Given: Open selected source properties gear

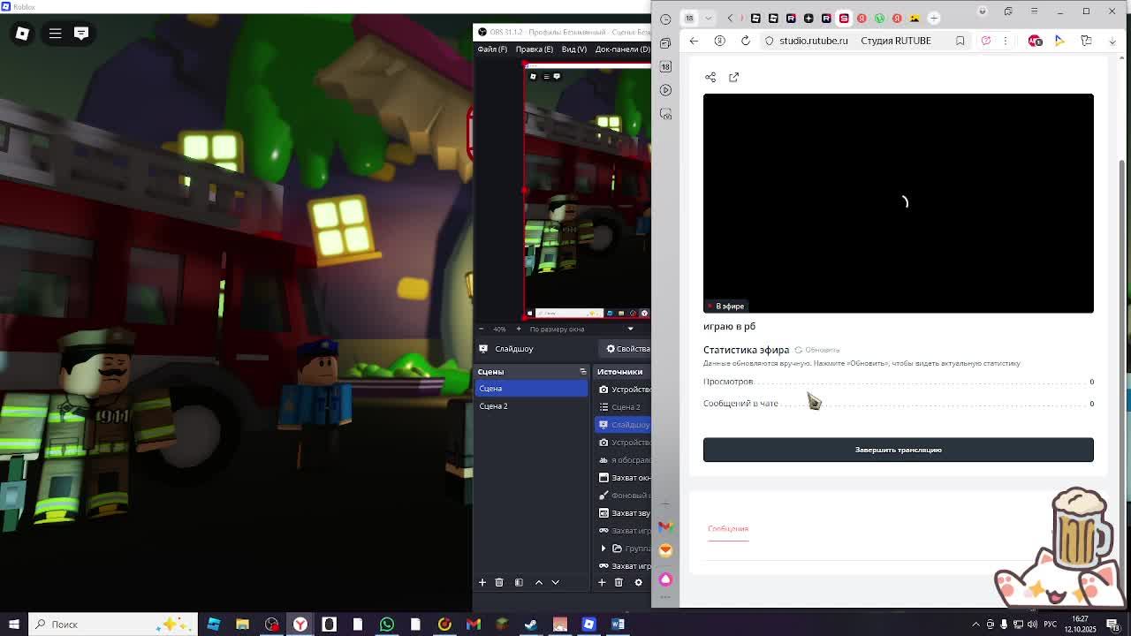Looking at the screenshot, I should 638,583.
